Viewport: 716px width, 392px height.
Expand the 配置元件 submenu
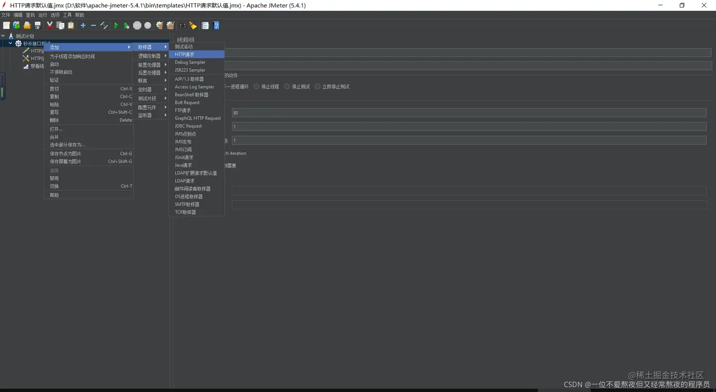[x=152, y=107]
